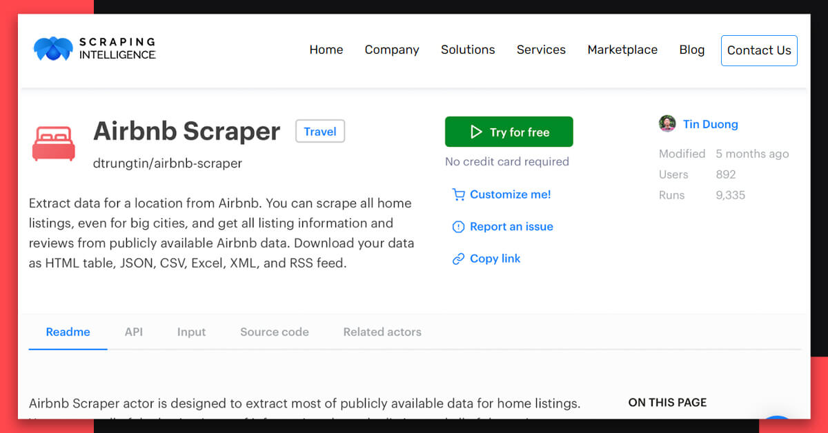828x433 pixels.
Task: Click the exclamation icon beside Report an issue
Action: pyautogui.click(x=458, y=227)
